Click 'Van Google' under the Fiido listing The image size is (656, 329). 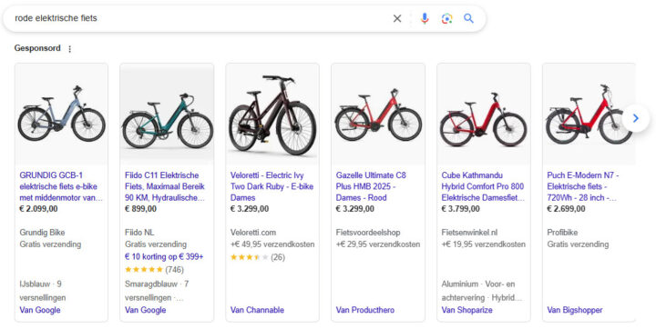pos(145,310)
